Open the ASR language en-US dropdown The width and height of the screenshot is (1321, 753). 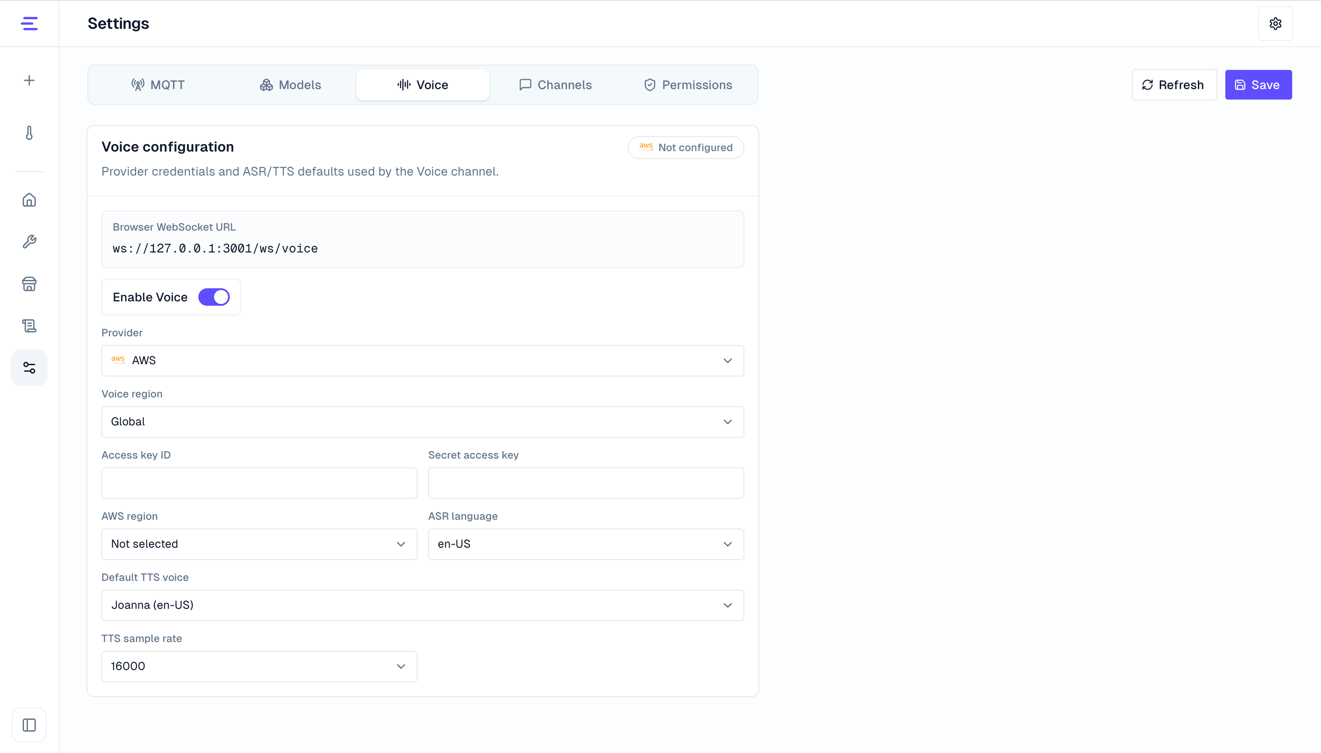pyautogui.click(x=586, y=544)
